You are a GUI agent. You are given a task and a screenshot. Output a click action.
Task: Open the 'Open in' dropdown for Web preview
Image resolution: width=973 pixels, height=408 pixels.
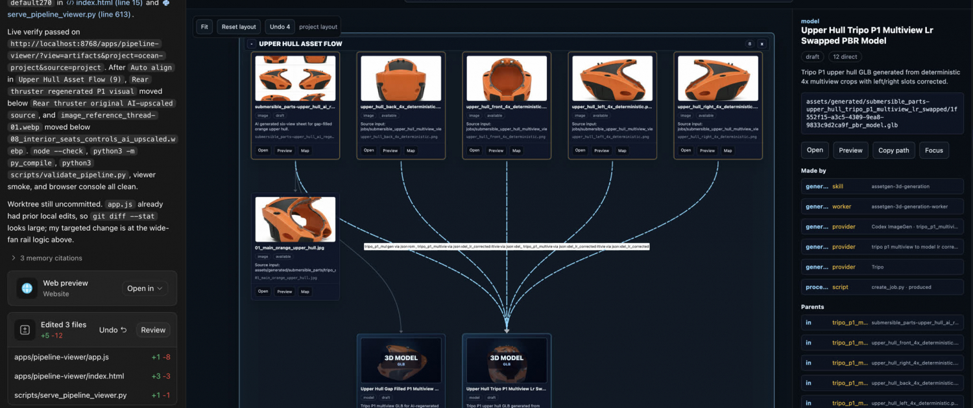[x=145, y=288]
